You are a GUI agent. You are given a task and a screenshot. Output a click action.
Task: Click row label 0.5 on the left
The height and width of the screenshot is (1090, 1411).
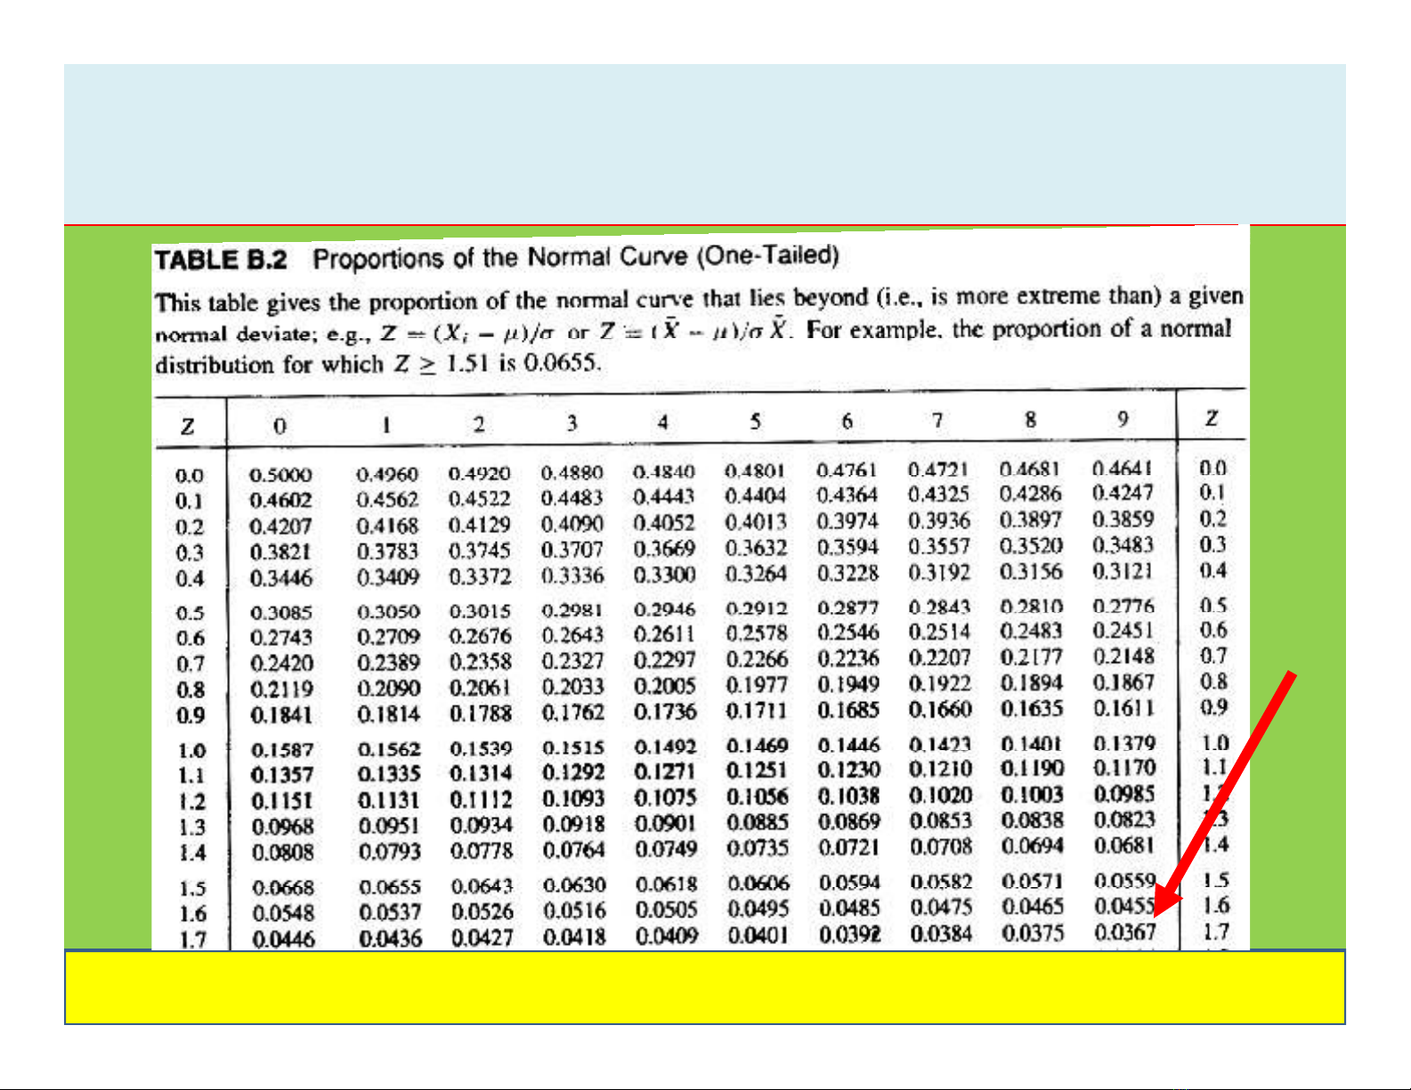point(190,613)
